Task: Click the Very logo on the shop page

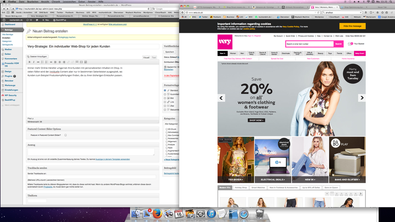Action: pos(225,42)
